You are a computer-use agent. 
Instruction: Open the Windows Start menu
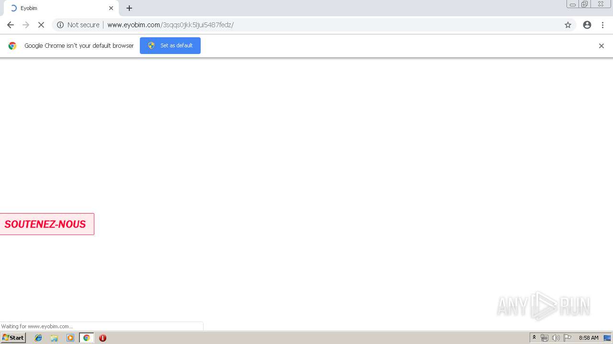pyautogui.click(x=13, y=338)
